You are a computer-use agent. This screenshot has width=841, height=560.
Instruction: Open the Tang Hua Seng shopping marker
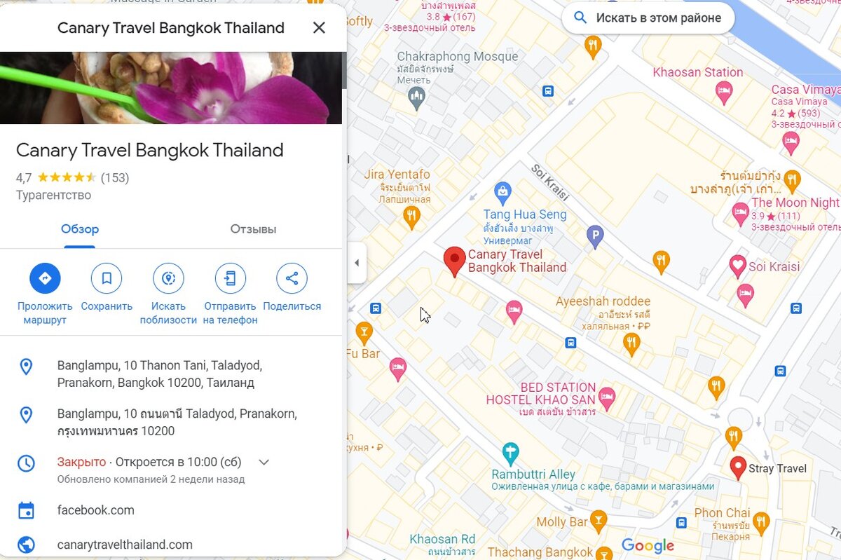(x=502, y=190)
